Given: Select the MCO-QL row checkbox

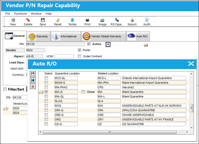Looking at the screenshot, I should (x=46, y=78).
